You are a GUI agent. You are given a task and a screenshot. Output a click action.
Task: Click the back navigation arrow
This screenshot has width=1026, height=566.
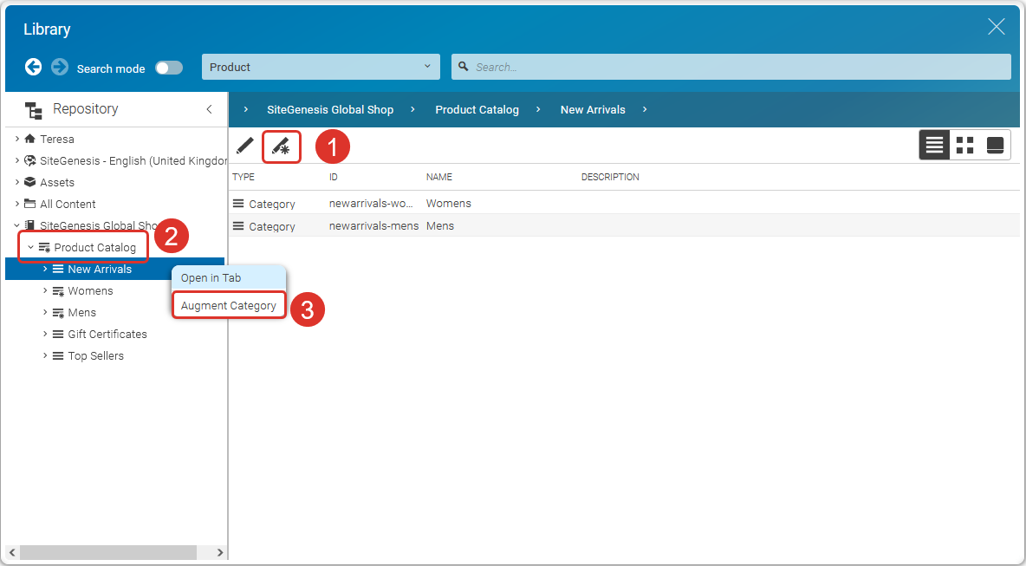(x=33, y=66)
